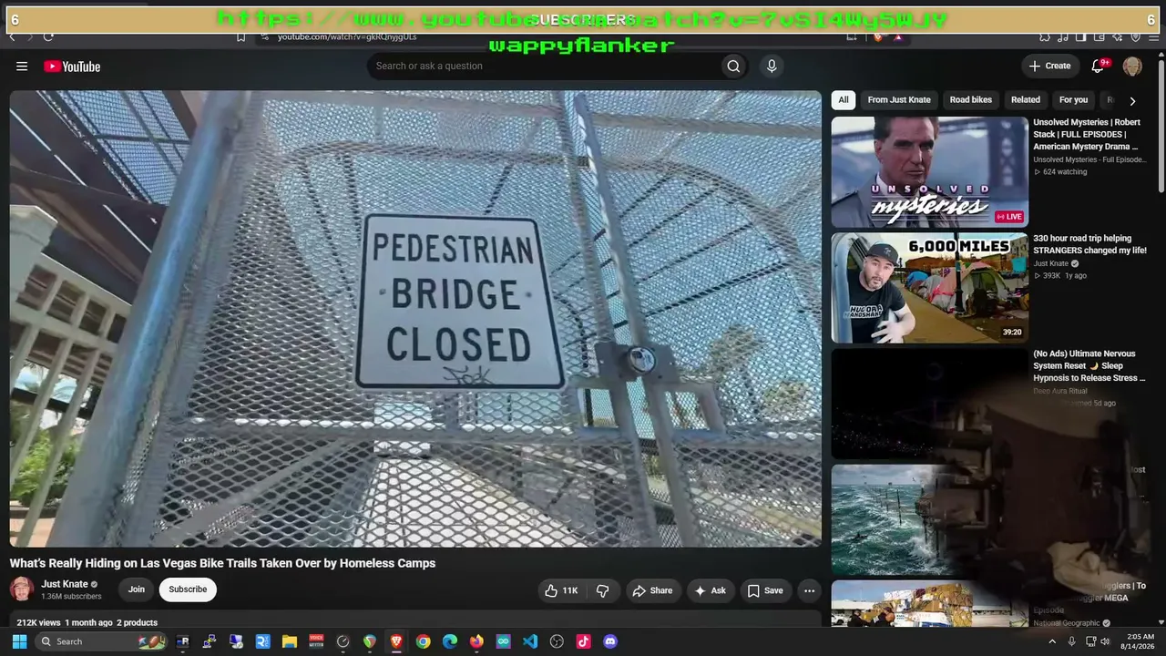Screen dimensions: 1166x656
Task: Click the '624 watching' text
Action: tap(1065, 172)
